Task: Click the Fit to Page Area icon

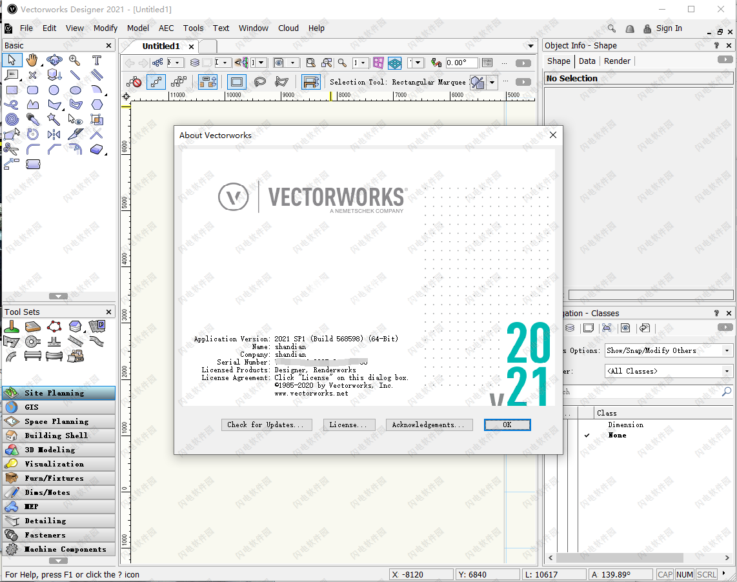Action: (310, 63)
